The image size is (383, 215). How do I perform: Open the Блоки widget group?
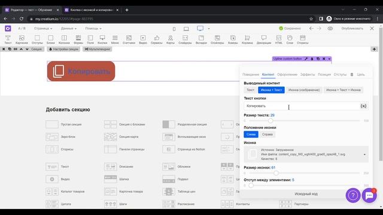[50, 39]
